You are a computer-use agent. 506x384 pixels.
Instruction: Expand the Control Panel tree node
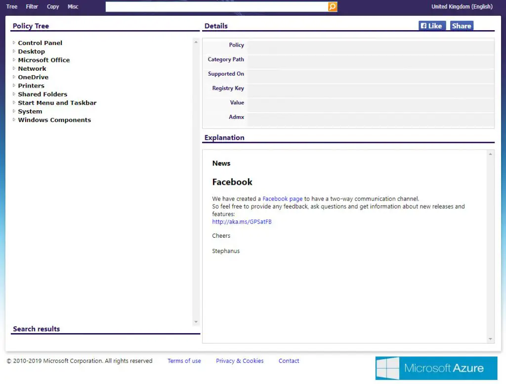point(14,43)
